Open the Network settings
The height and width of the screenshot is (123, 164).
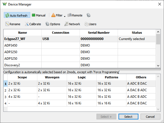72,24
